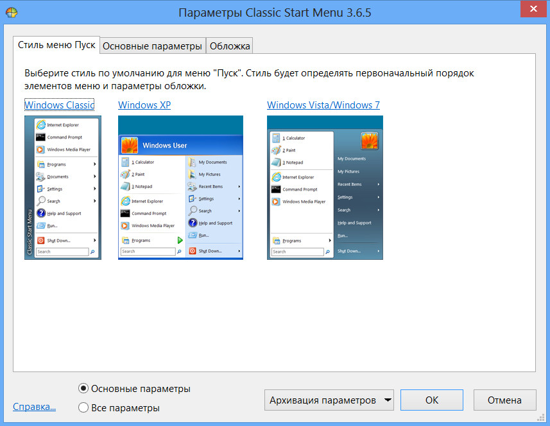Choose the Windows XP style link
Screen dimensions: 550x426
pyautogui.click(x=144, y=105)
